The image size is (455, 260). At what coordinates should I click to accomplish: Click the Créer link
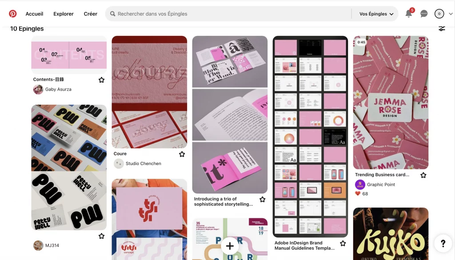coord(91,14)
